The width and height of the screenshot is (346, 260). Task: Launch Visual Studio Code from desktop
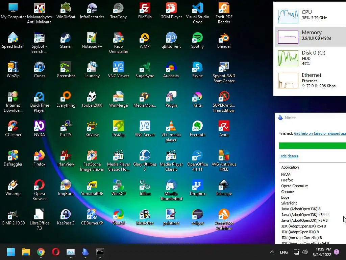197,13
